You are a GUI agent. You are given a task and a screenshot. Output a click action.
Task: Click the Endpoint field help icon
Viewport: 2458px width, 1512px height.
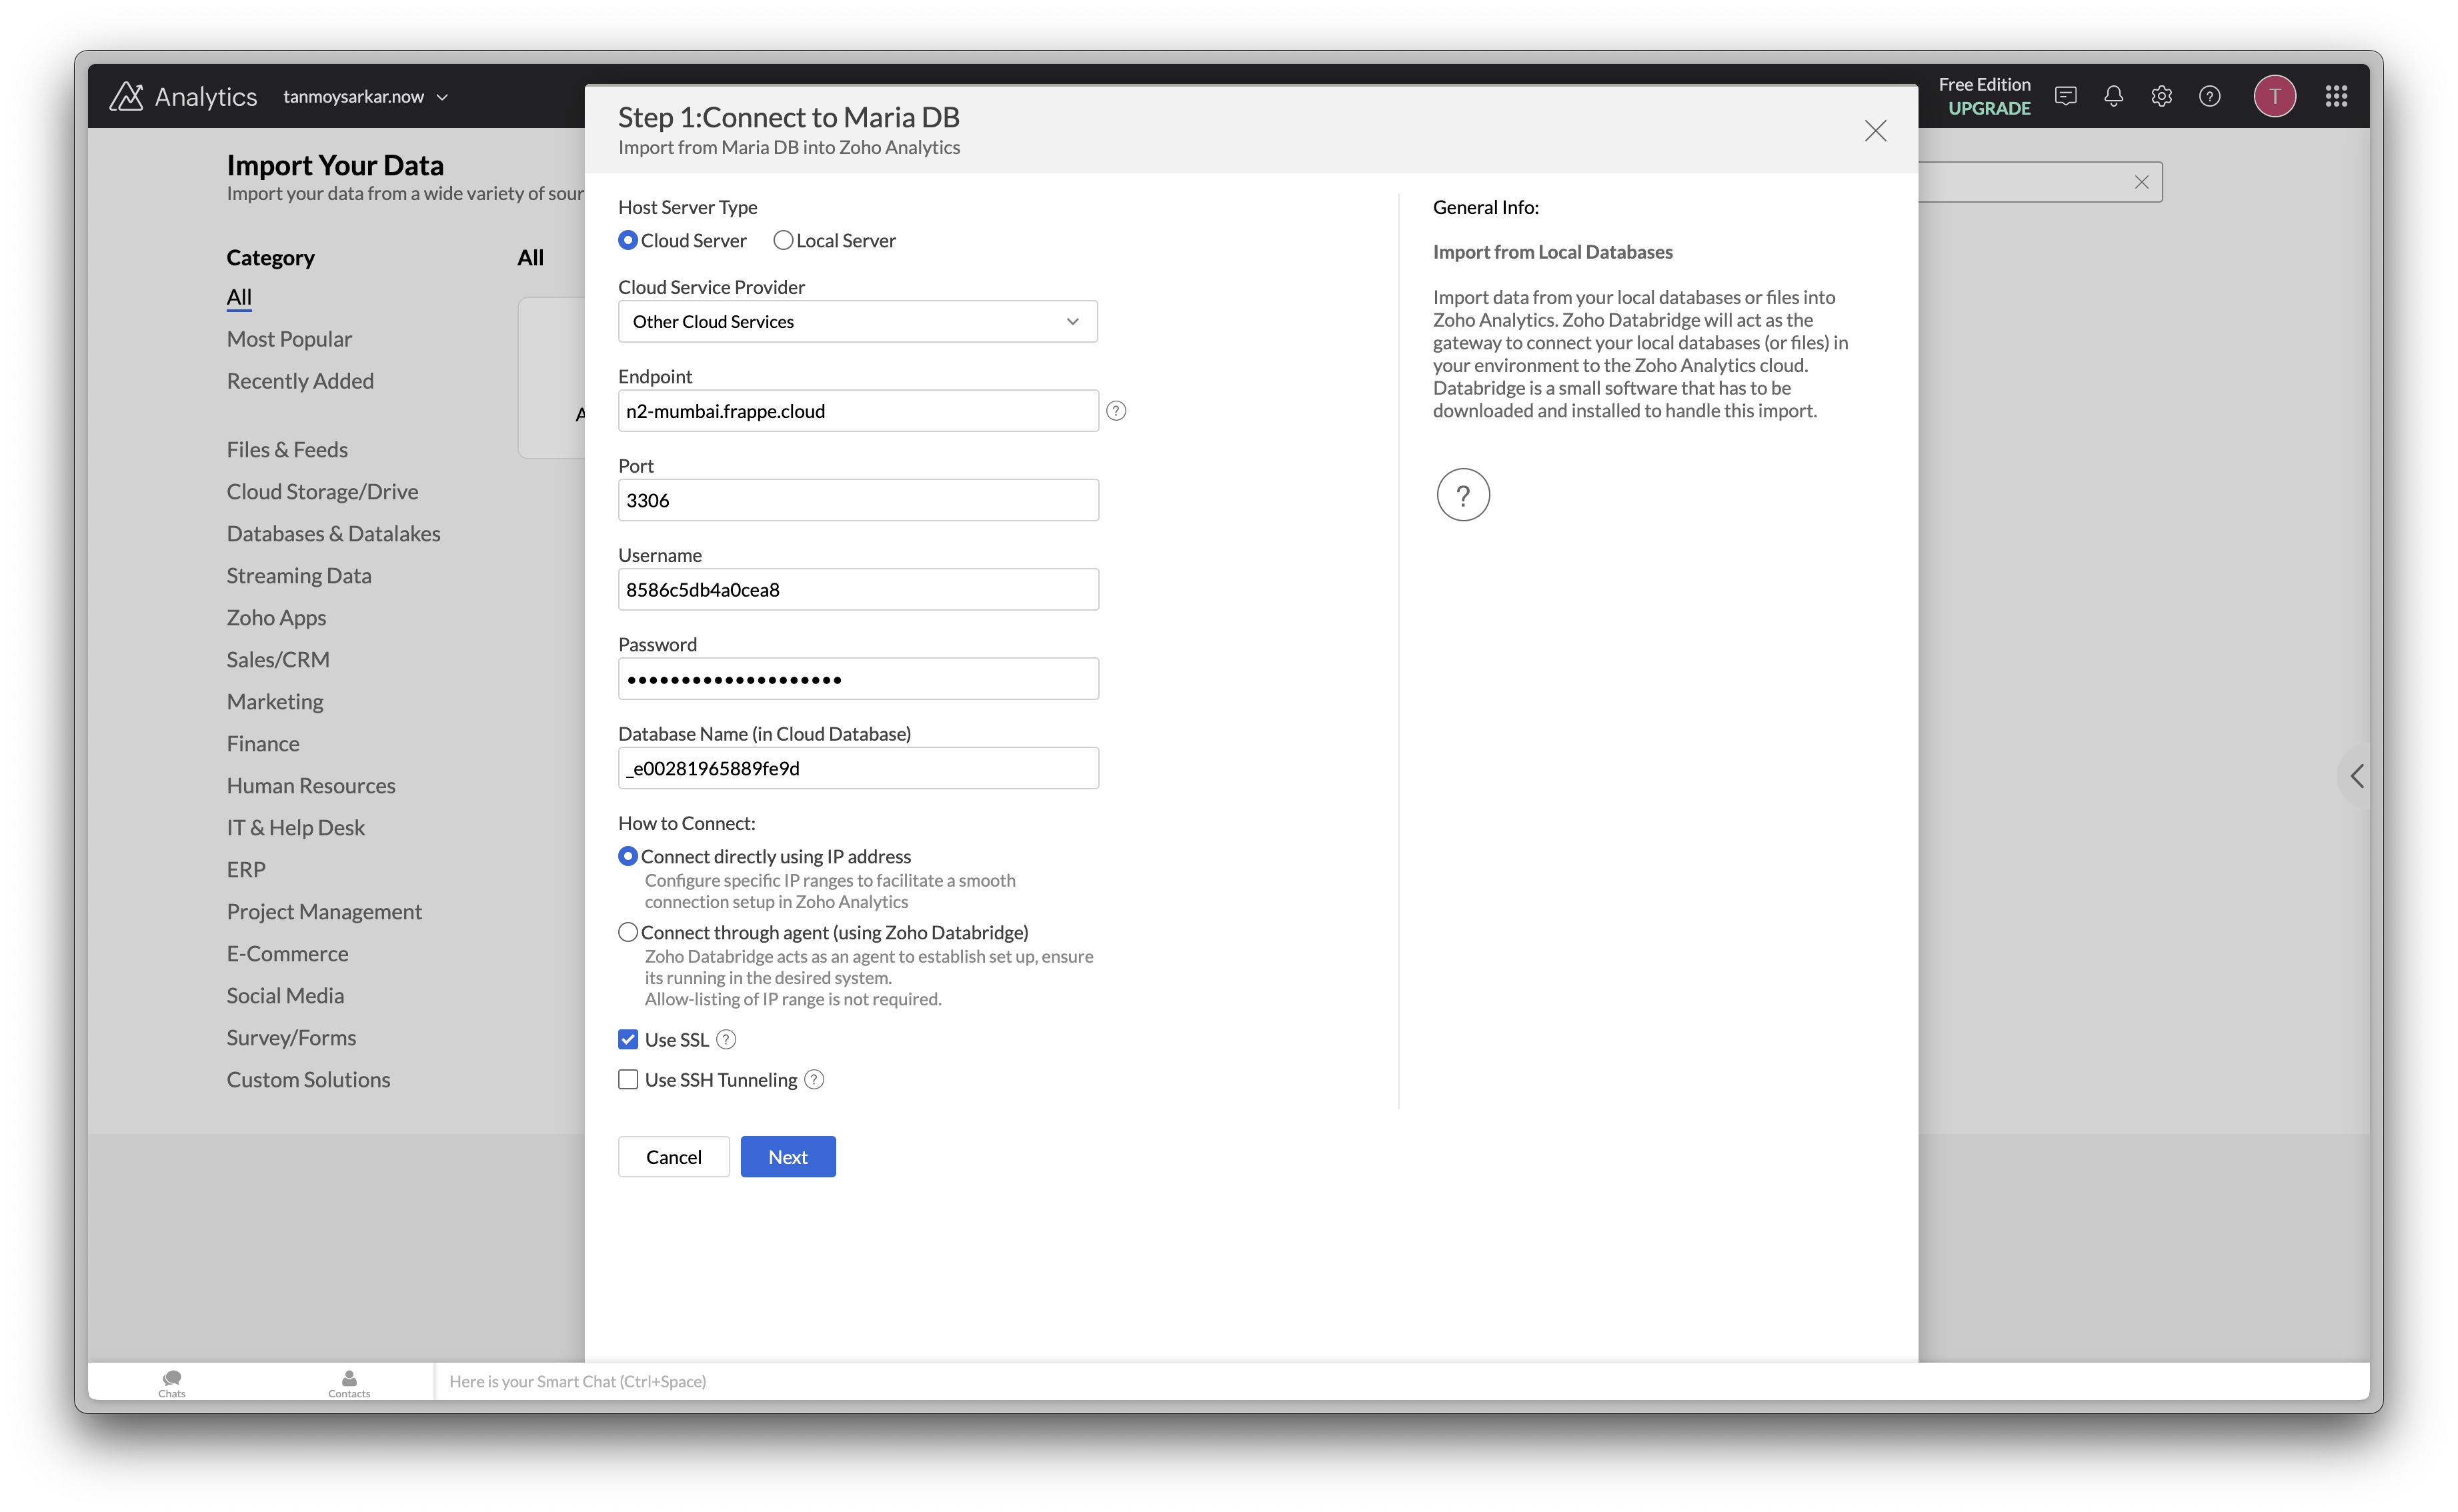coord(1116,411)
